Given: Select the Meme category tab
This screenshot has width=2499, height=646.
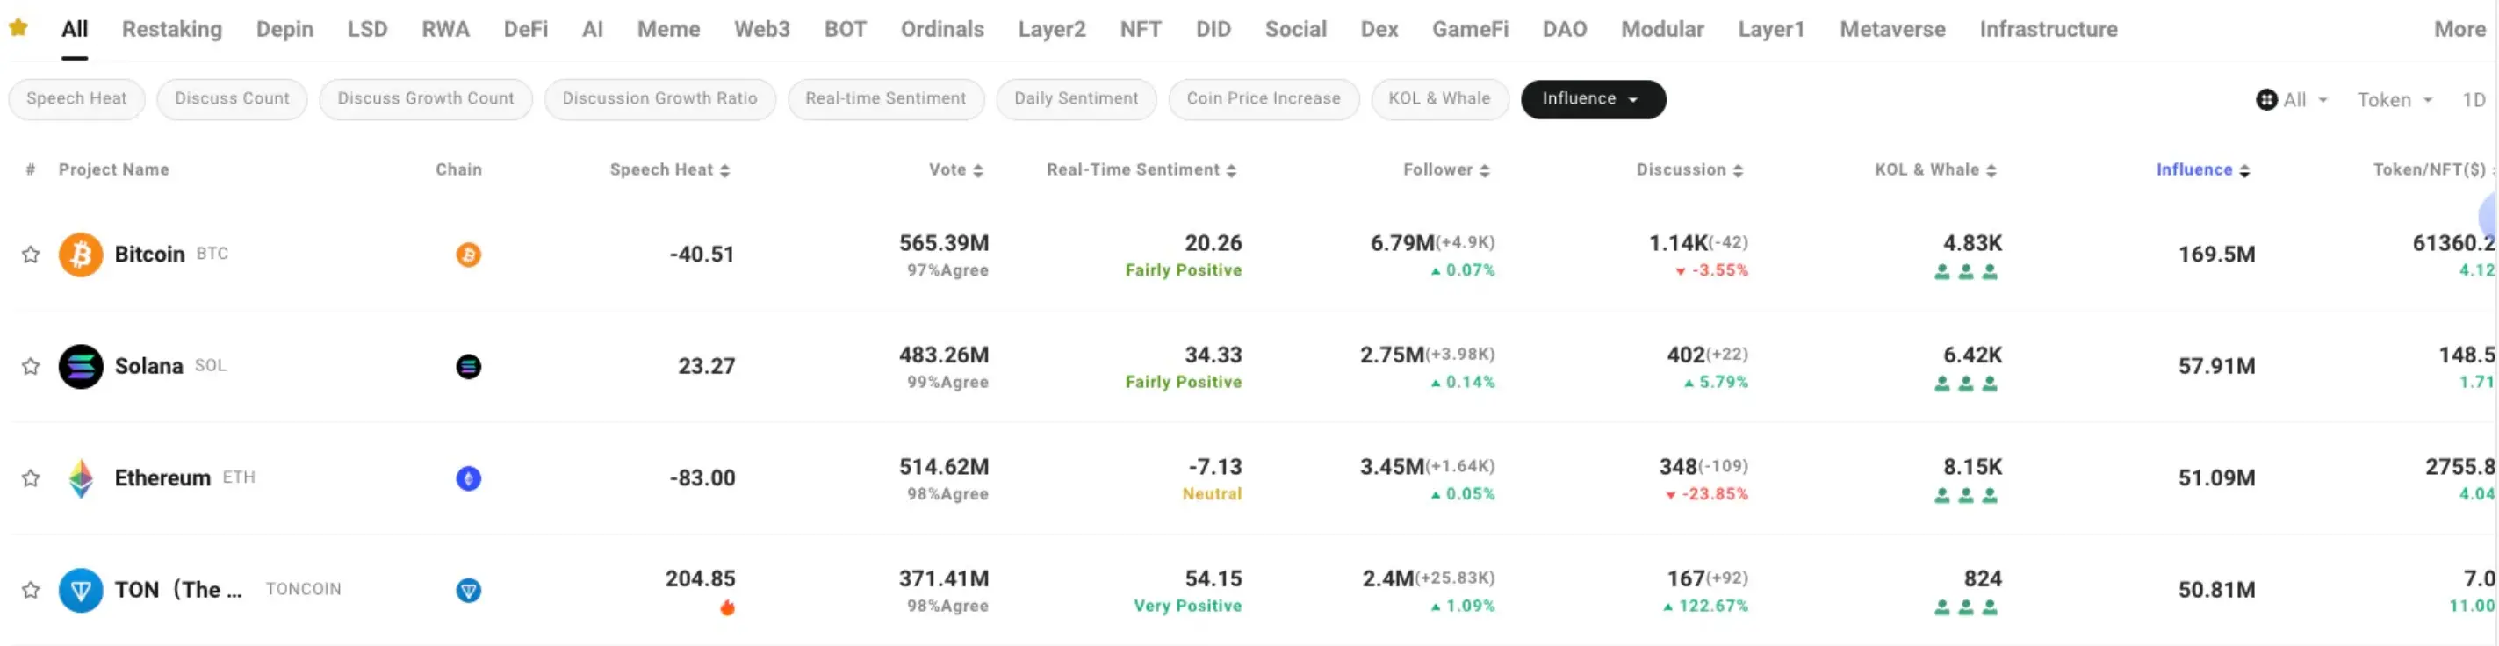Looking at the screenshot, I should [667, 29].
